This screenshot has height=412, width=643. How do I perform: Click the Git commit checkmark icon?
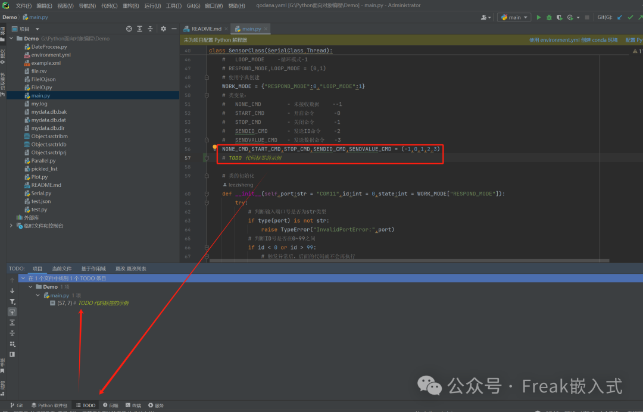630,17
